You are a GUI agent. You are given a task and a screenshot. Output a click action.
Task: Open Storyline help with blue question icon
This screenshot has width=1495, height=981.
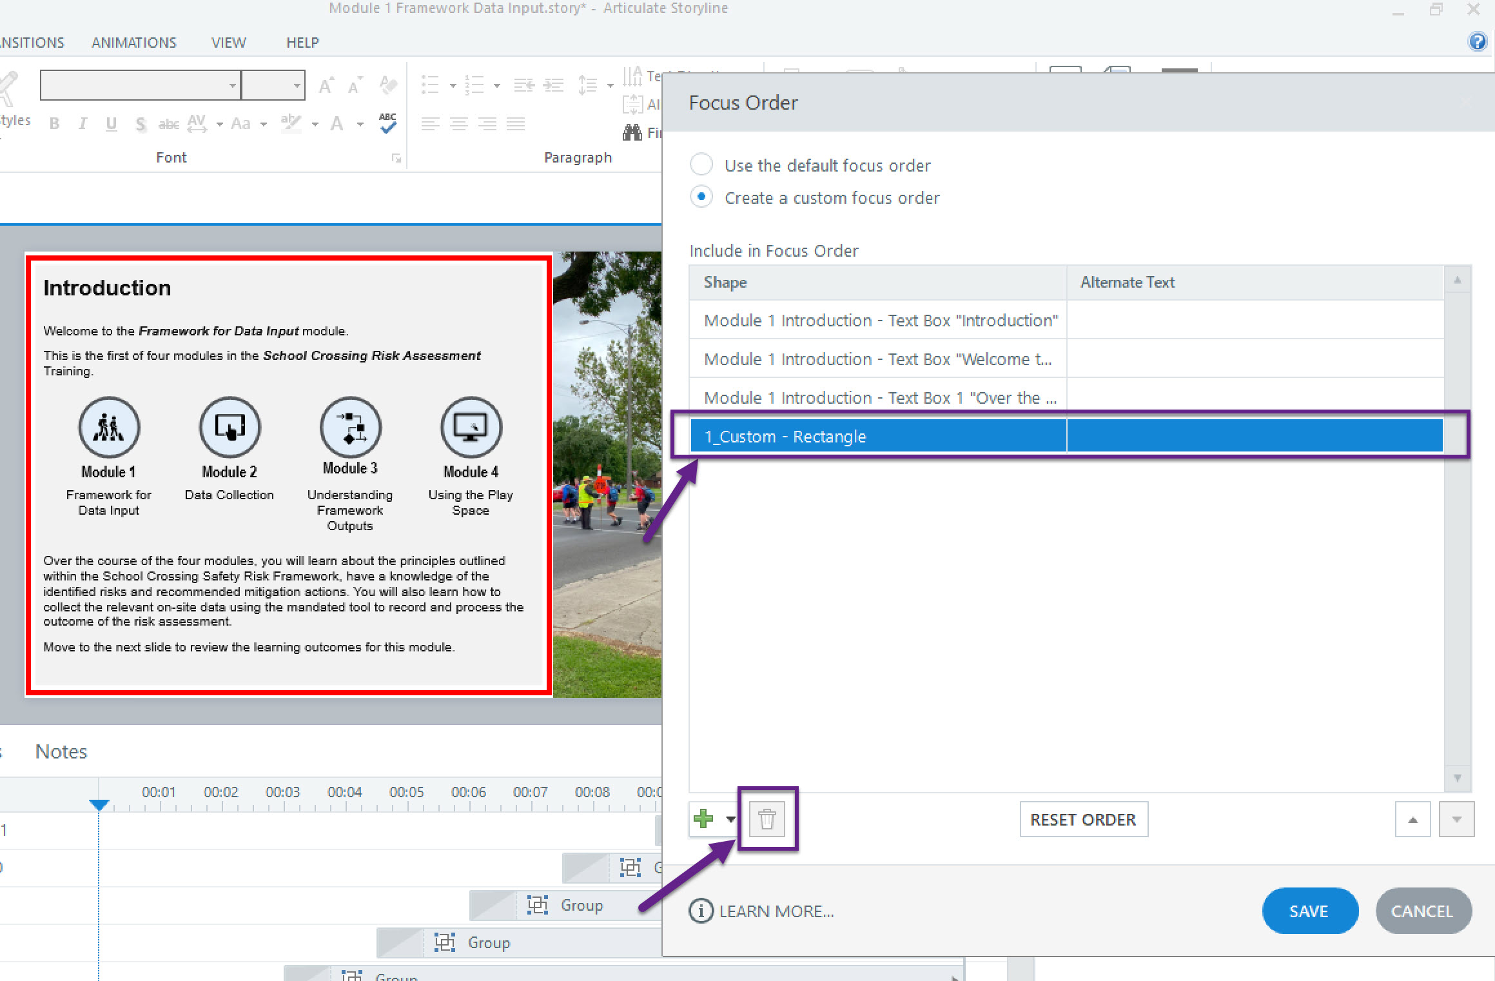[1477, 42]
